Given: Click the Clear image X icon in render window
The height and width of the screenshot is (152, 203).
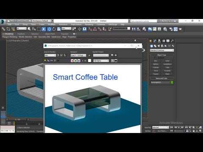Looking at the screenshot, I should pyautogui.click(x=58, y=61).
